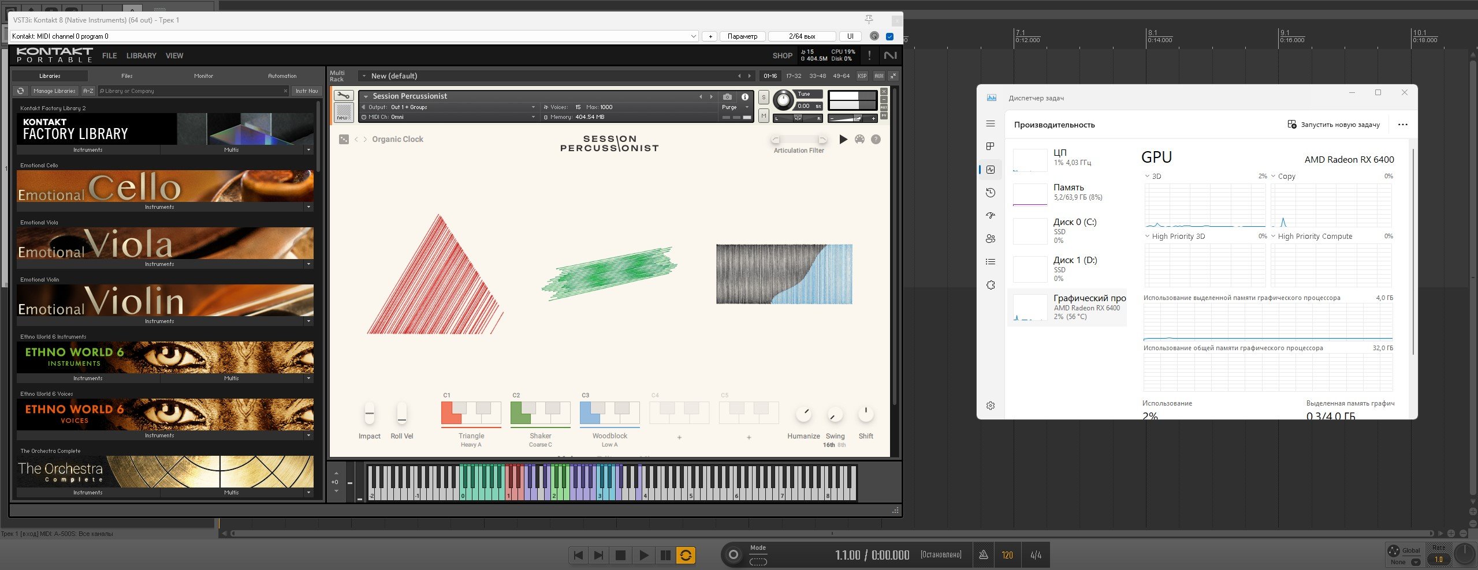This screenshot has width=1478, height=570.
Task: Open the High Priority Compute graph selector
Action: [x=1274, y=236]
